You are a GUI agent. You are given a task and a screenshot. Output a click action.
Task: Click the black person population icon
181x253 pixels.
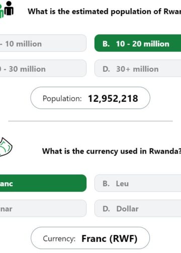[x=9, y=9]
